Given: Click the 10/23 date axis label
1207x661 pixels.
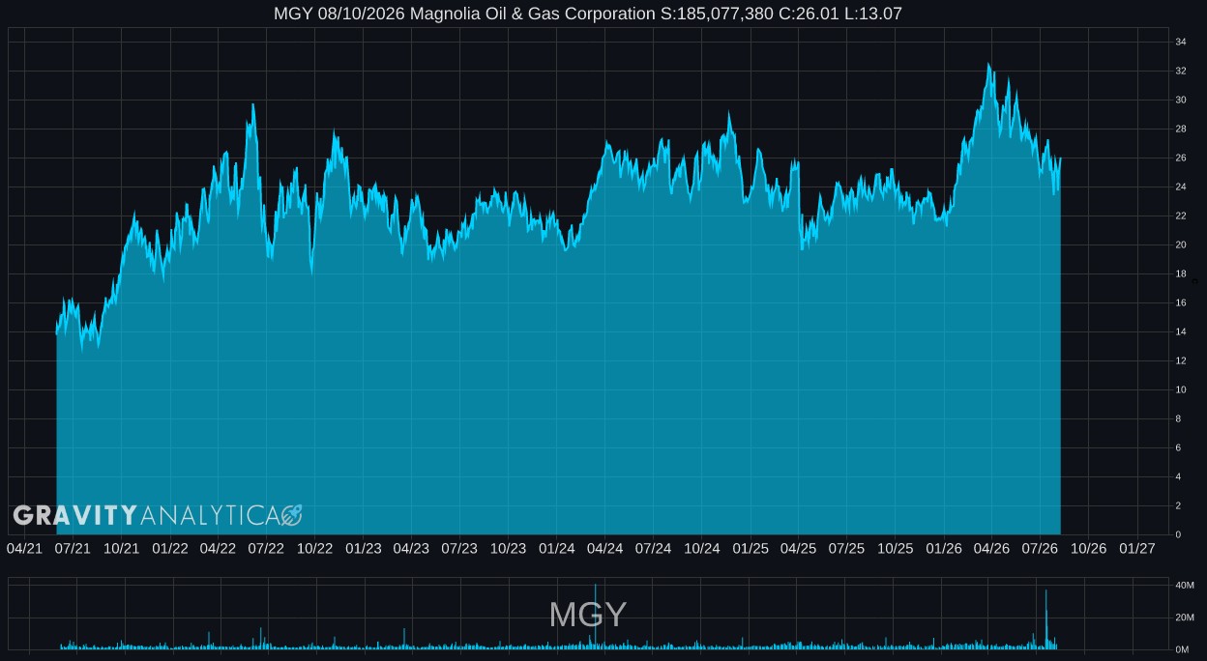Looking at the screenshot, I should coord(508,548).
